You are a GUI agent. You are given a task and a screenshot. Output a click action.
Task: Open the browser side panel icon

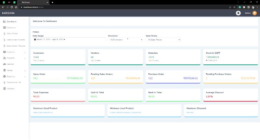248,7
